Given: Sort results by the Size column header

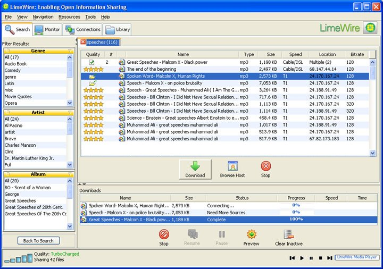Looking at the screenshot, I should [x=271, y=54].
